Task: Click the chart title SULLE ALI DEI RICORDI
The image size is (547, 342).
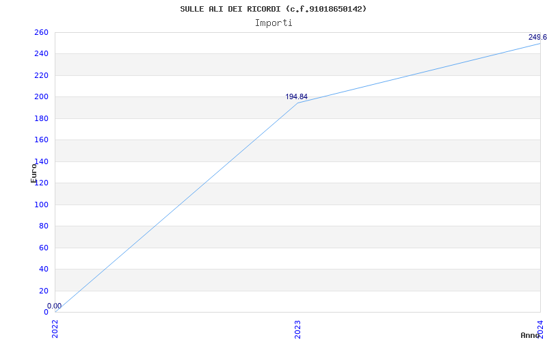Action: (273, 9)
